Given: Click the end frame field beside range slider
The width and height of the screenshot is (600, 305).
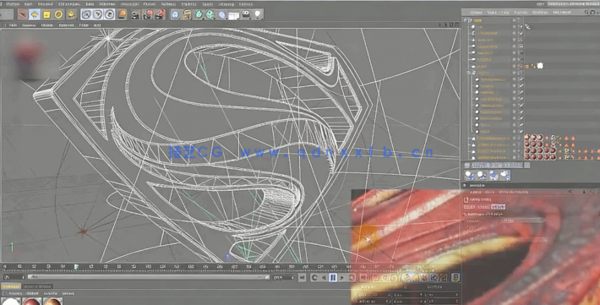Looking at the screenshot, I should coord(284,277).
